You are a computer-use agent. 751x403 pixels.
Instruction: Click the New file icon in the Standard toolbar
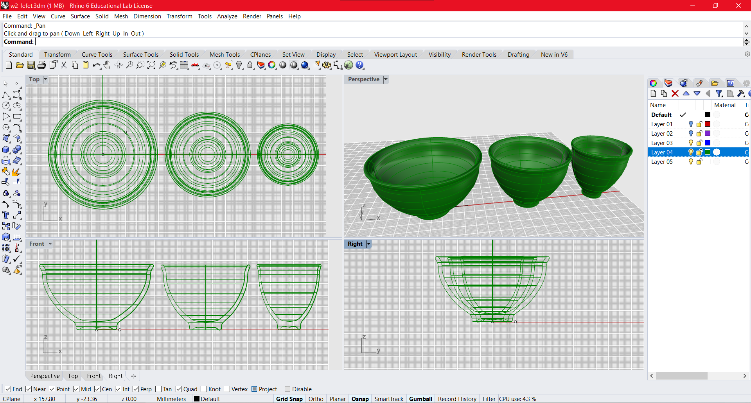tap(9, 65)
